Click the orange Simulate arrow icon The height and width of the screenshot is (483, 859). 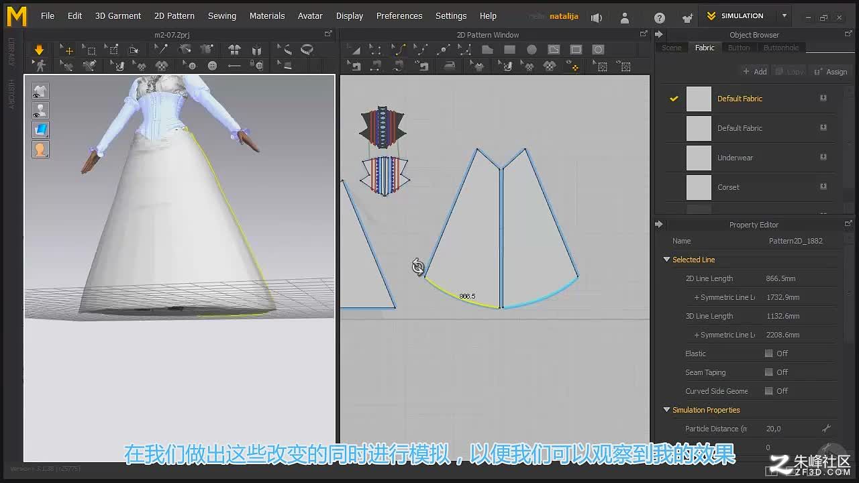[x=39, y=50]
